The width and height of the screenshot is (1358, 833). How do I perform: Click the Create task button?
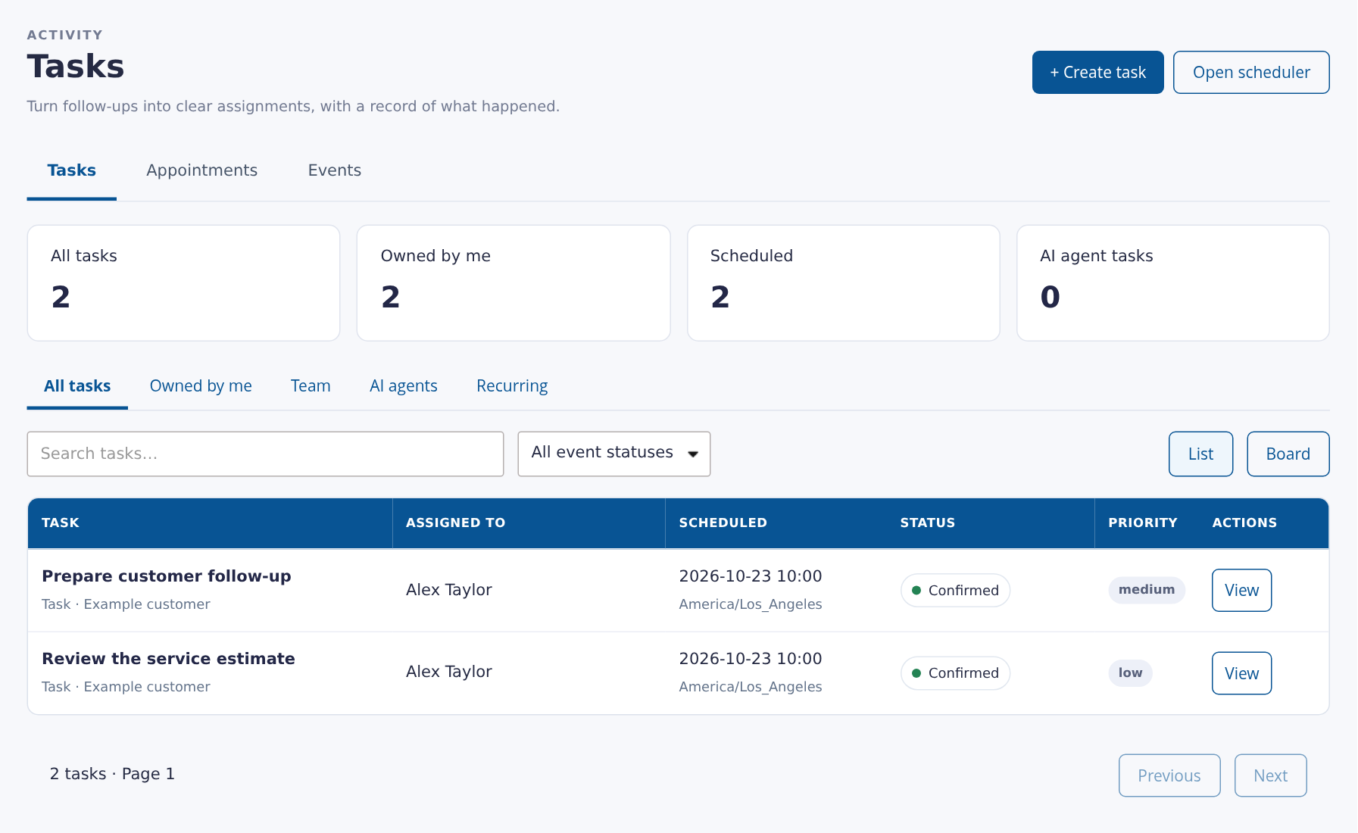pos(1097,73)
